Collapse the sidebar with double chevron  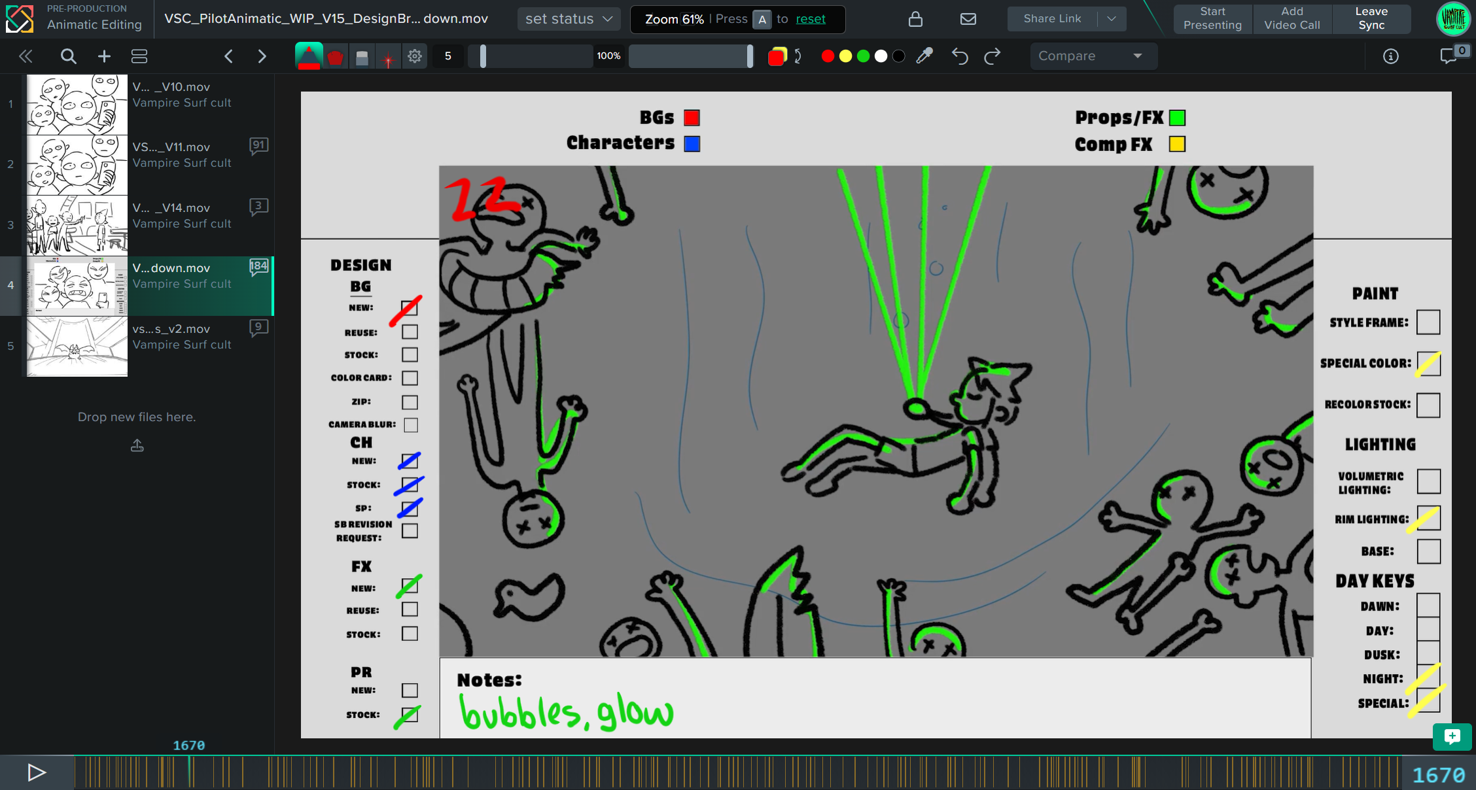point(26,56)
